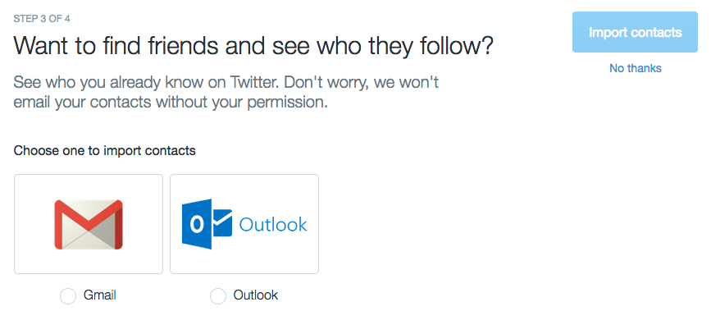Click the white letter O in Outlook logo

[197, 224]
